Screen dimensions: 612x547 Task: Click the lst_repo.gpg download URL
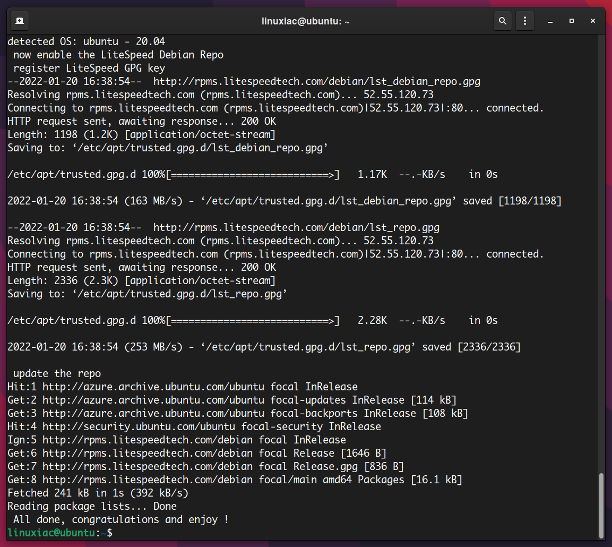pos(296,227)
